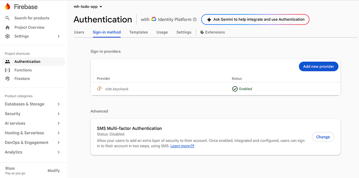
Task: Expand the AI services category
Action: [59, 123]
